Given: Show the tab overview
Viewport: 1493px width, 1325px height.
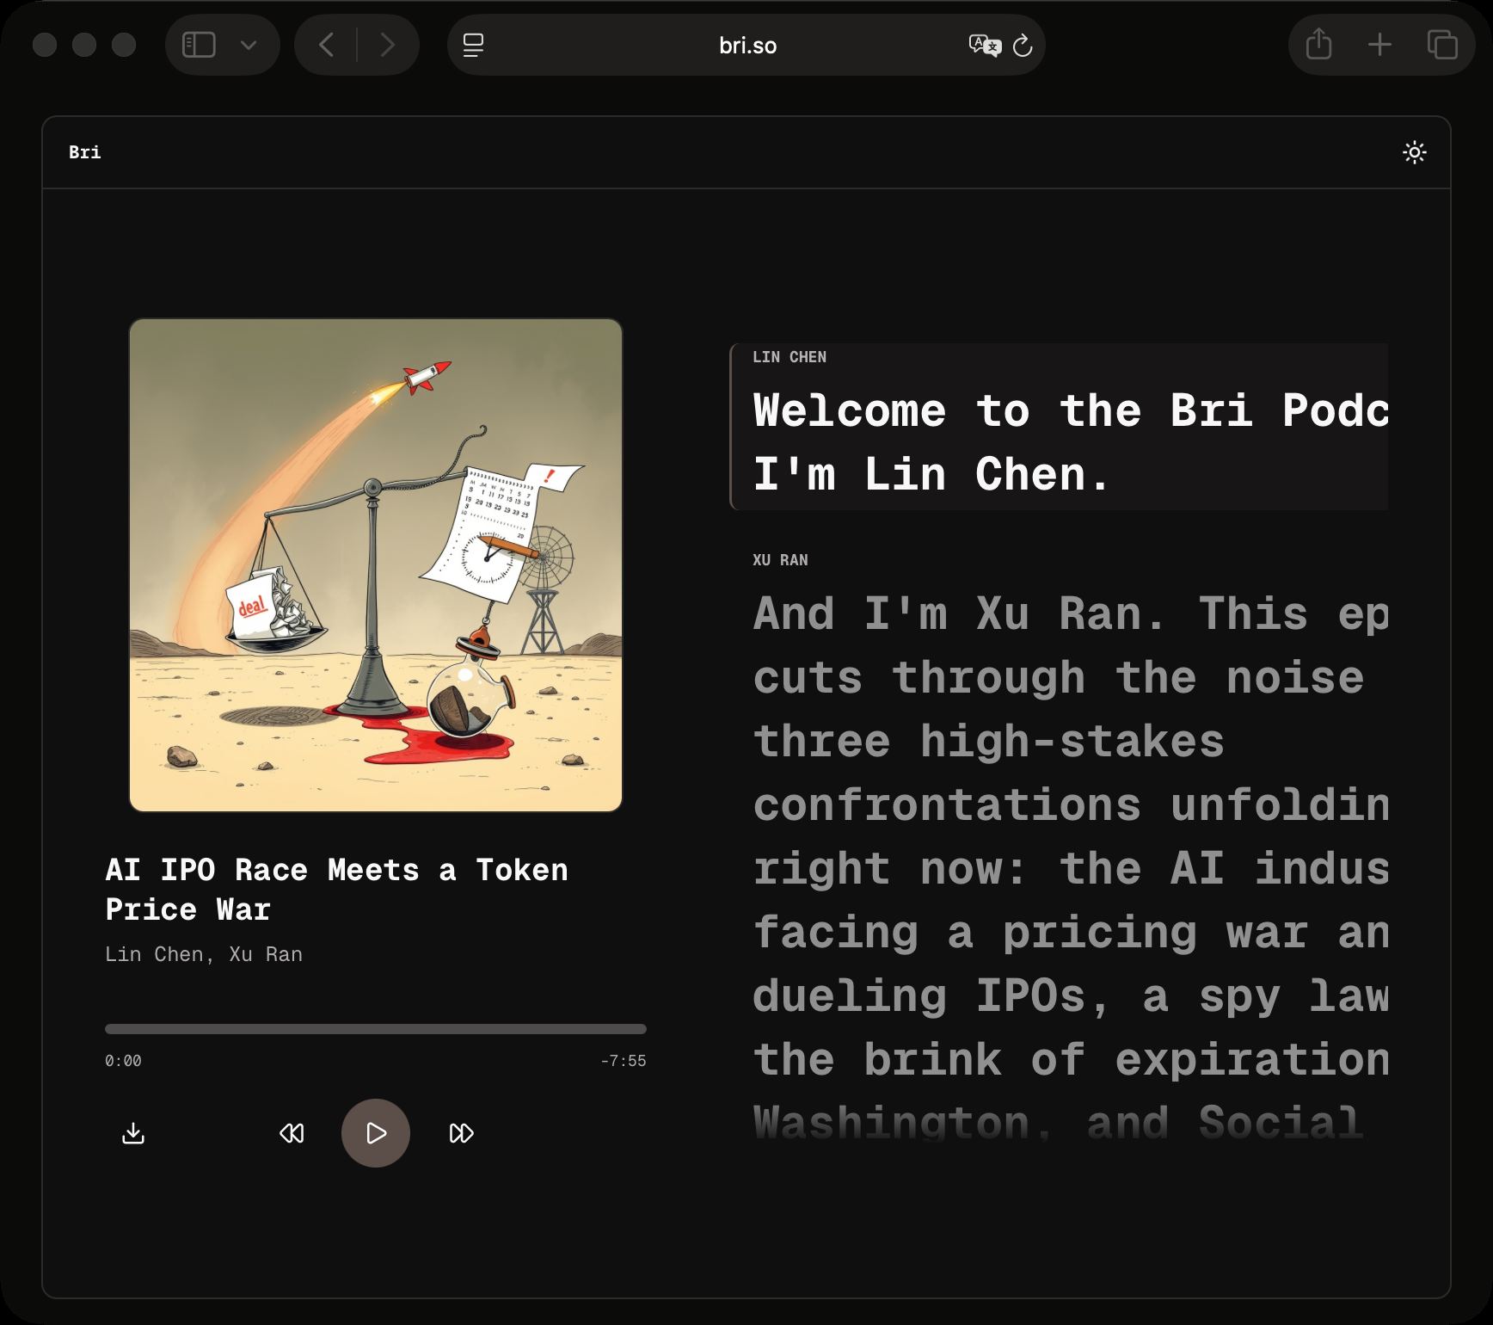Looking at the screenshot, I should (1442, 45).
